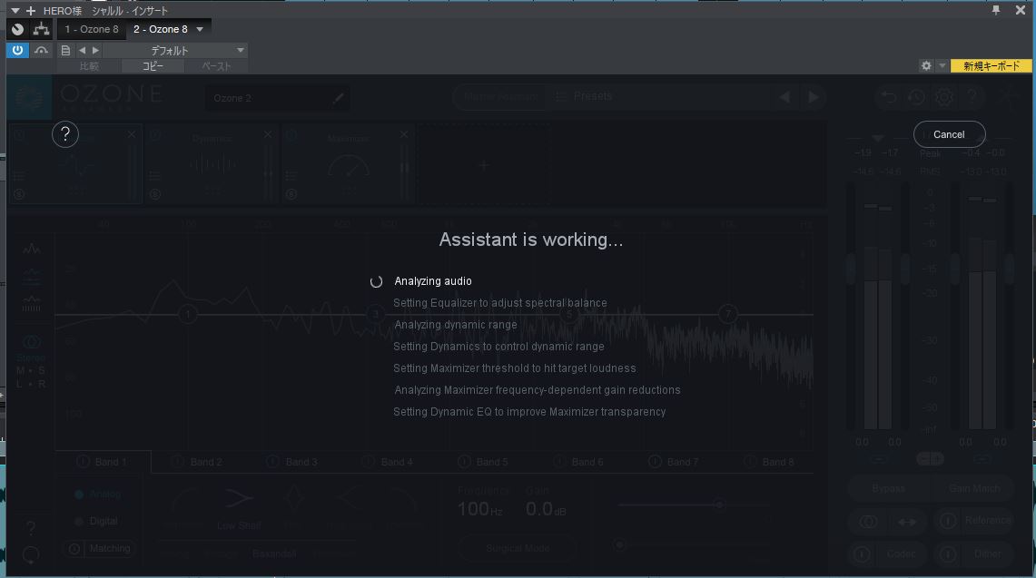Load the next preset with right arrow
The height and width of the screenshot is (578, 1036).
pos(96,50)
